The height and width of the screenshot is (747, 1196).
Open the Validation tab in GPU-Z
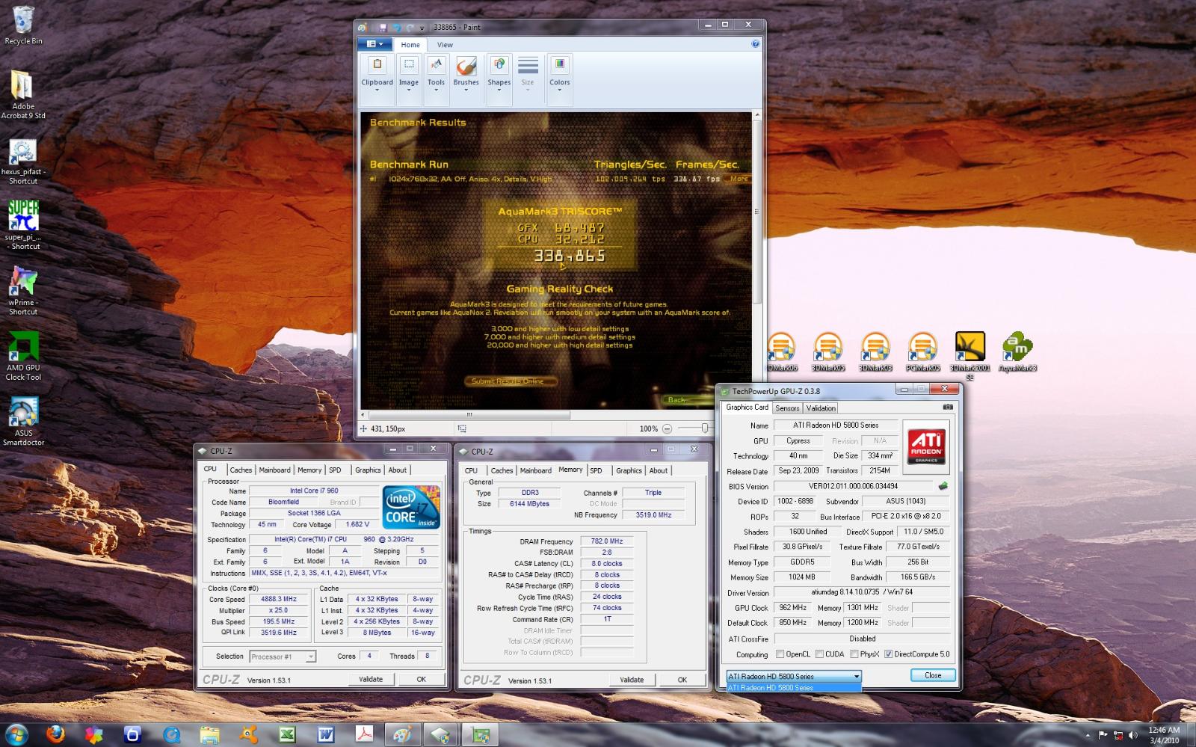coord(821,408)
